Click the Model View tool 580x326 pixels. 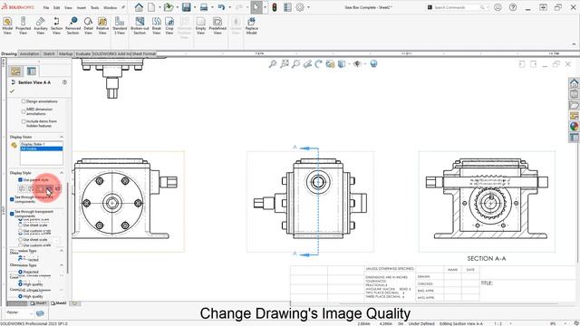tap(7, 26)
